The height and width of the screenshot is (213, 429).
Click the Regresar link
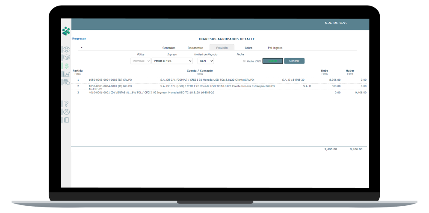[79, 38]
